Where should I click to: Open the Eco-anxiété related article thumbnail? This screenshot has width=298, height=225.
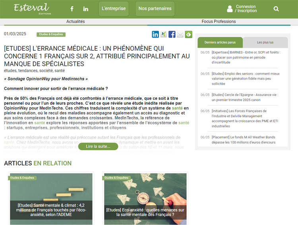(145, 198)
